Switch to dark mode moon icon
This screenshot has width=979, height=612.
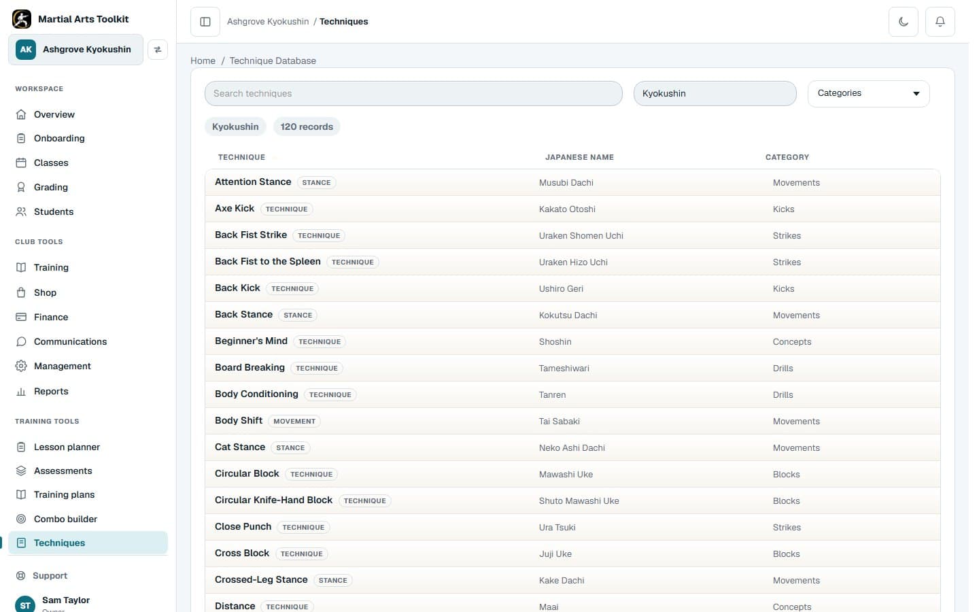click(x=904, y=22)
